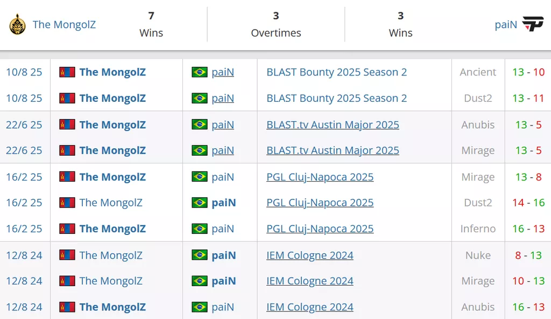Image resolution: width=551 pixels, height=319 pixels.
Task: Open PGL Cluj-Napoca 2025 Inferno event link
Action: pos(320,229)
